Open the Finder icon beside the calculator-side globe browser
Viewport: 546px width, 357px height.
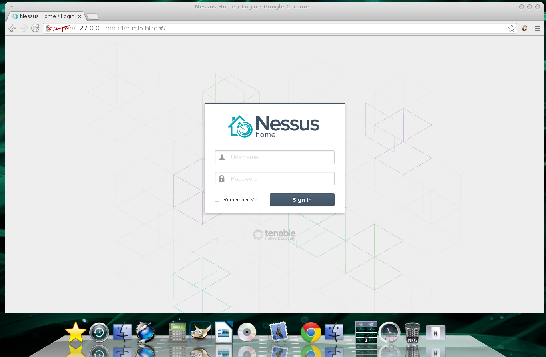click(x=122, y=332)
